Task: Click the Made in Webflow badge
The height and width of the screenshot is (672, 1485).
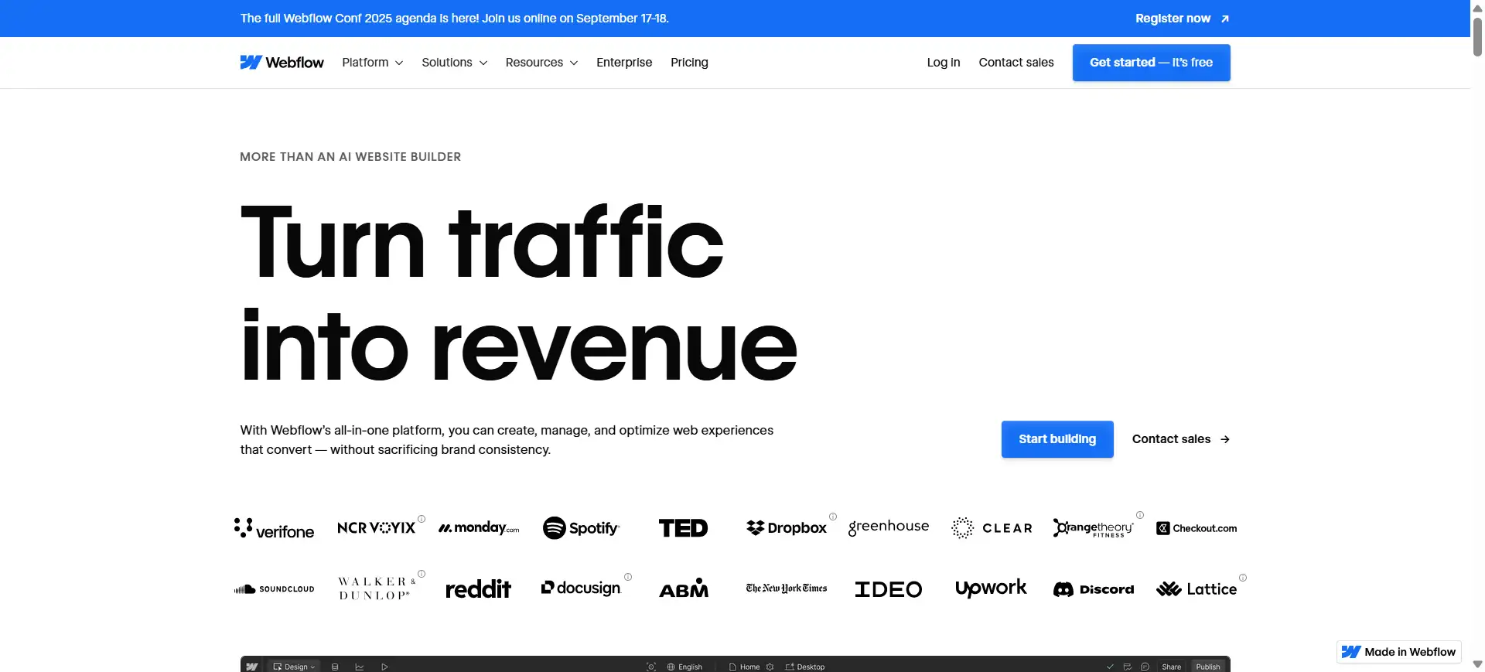Action: point(1399,652)
